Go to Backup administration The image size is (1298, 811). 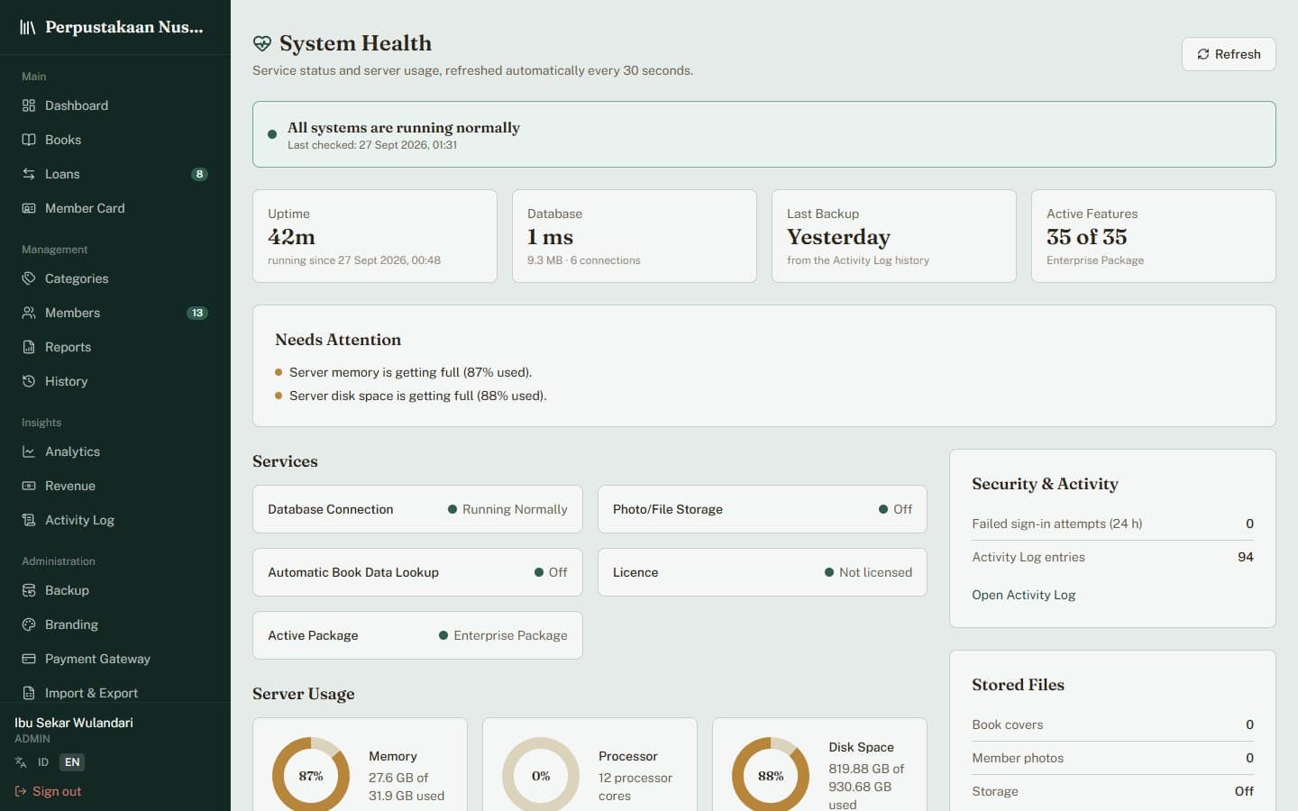coord(115,590)
